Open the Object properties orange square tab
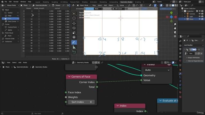 [180, 70]
